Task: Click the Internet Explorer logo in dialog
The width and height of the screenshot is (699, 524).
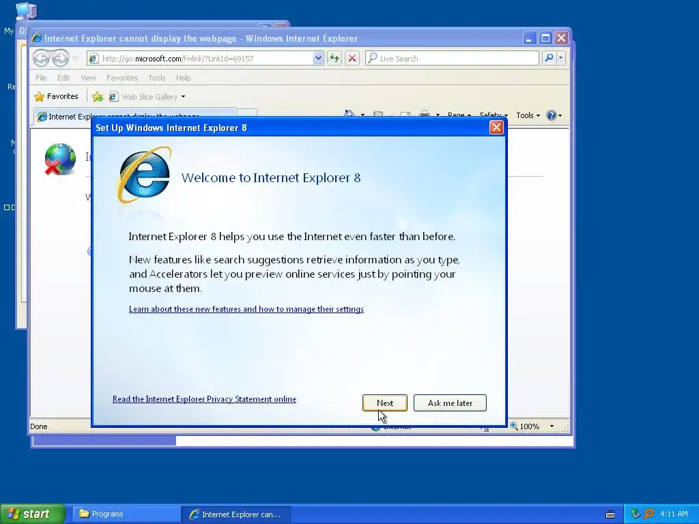Action: coord(144,175)
